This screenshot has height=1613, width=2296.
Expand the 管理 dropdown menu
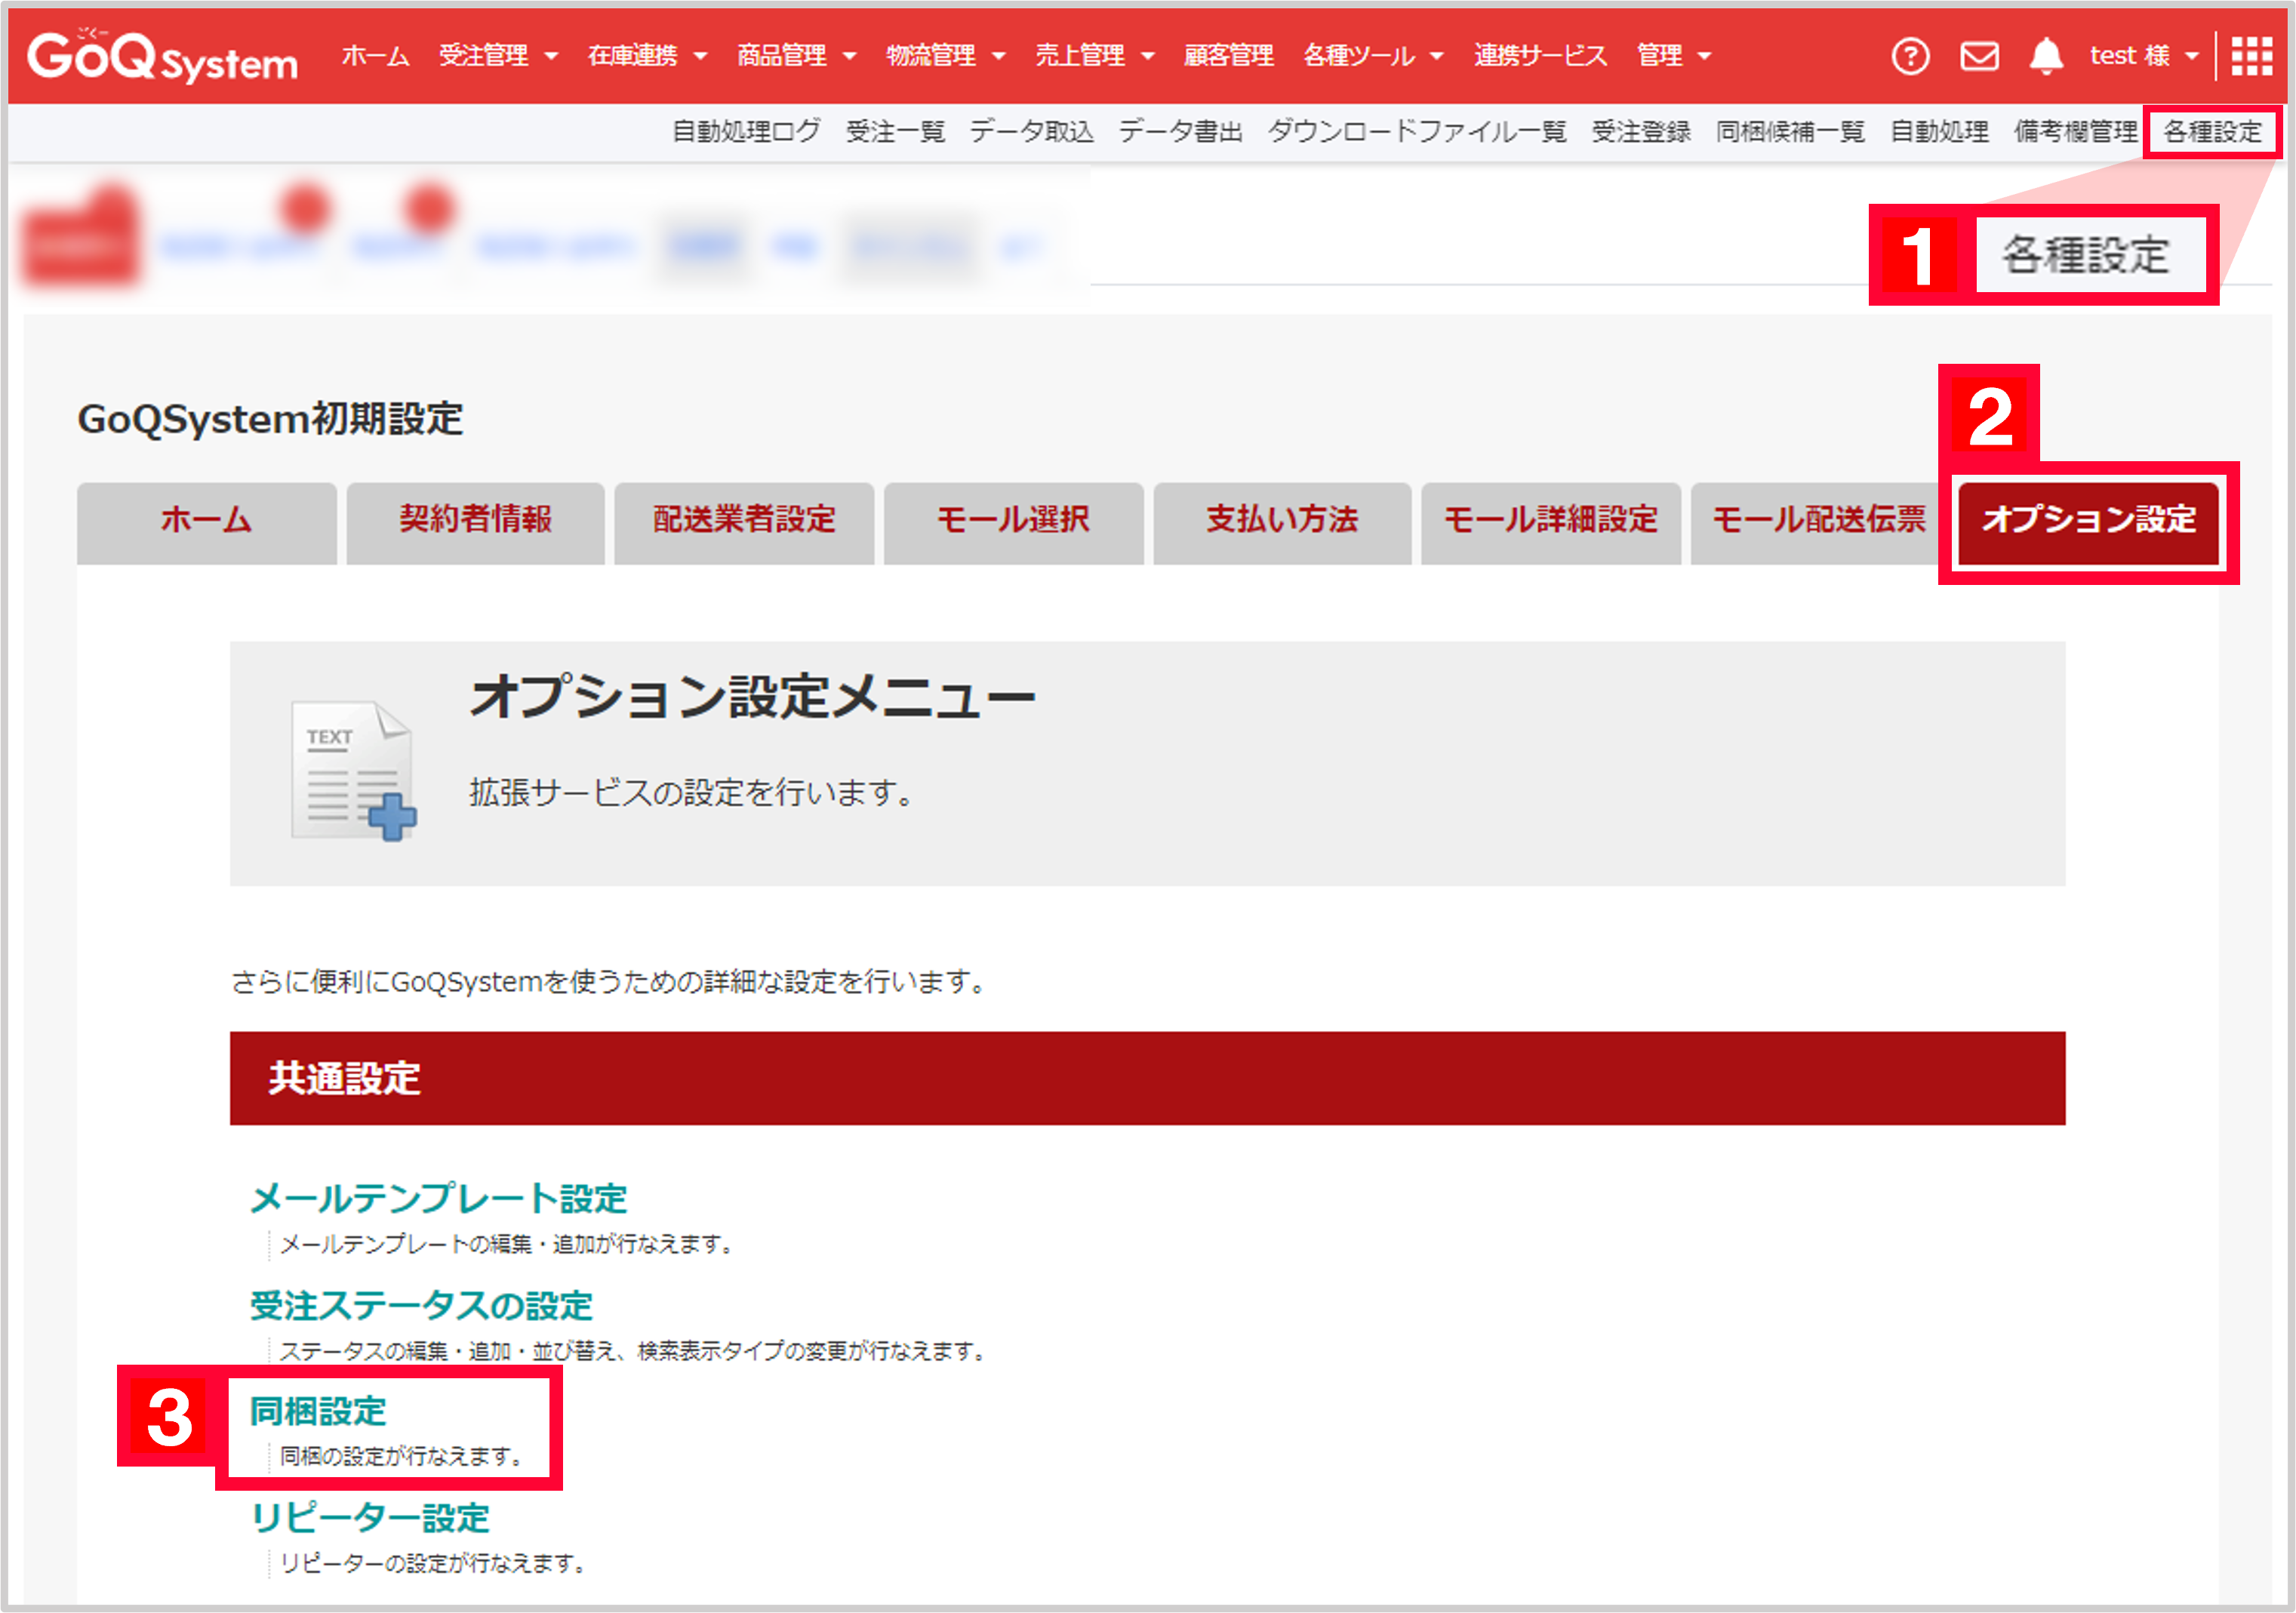click(1674, 56)
